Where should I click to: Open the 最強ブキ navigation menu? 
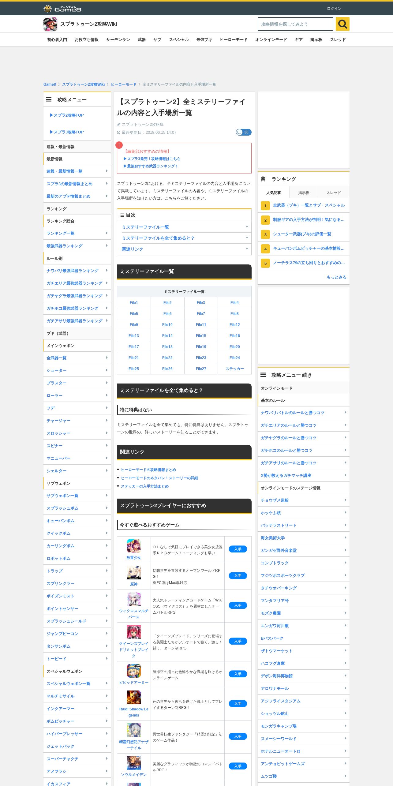click(204, 40)
